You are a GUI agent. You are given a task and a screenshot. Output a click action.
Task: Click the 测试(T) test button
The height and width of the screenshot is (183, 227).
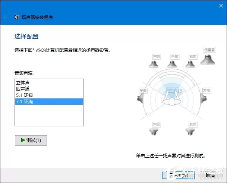coord(31,141)
